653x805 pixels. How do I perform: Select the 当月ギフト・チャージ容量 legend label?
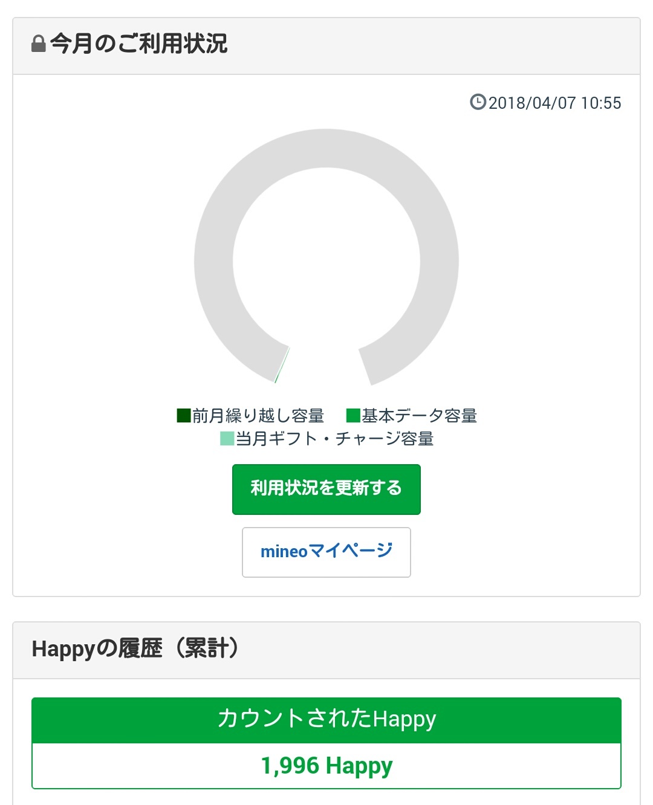click(334, 439)
